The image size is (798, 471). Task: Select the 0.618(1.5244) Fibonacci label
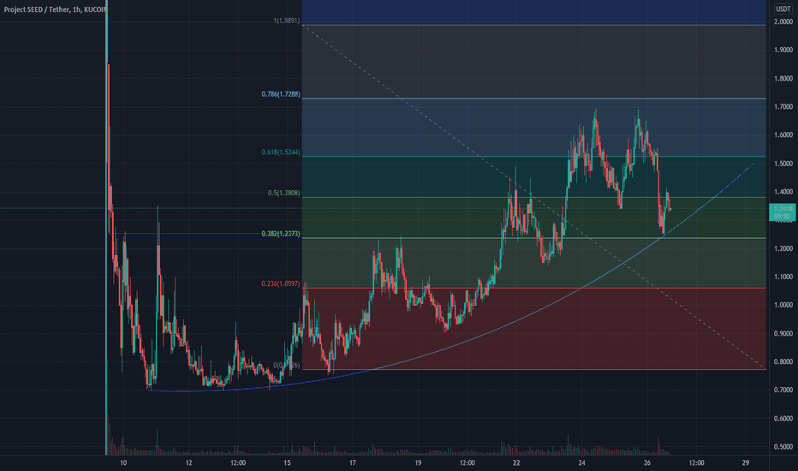[281, 152]
